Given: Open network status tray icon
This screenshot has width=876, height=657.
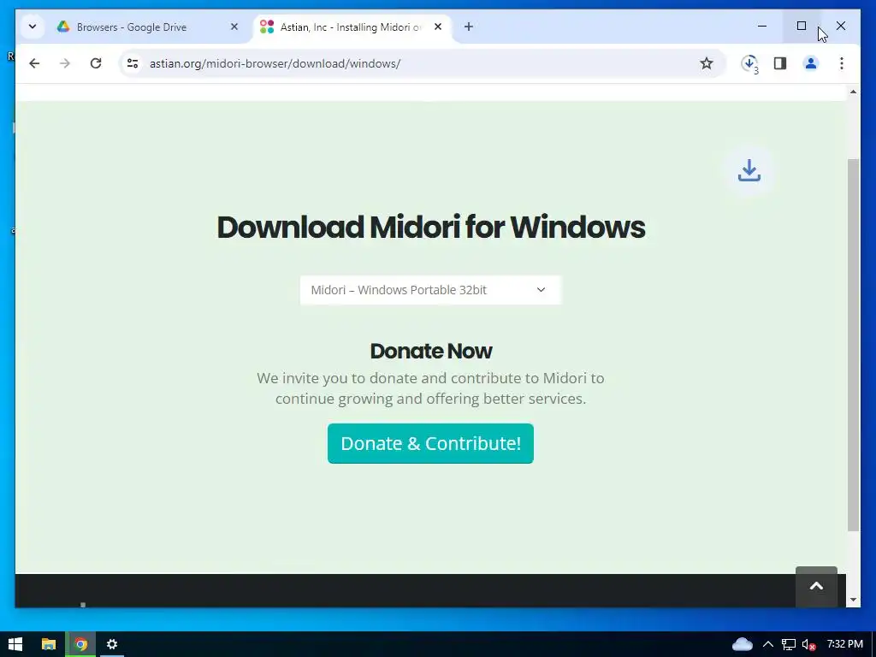Looking at the screenshot, I should tap(788, 644).
